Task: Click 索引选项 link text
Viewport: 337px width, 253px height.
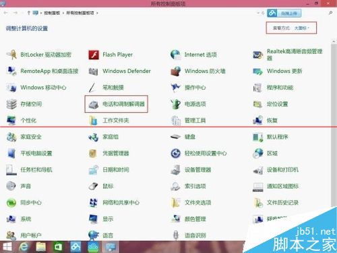Action: [195, 186]
